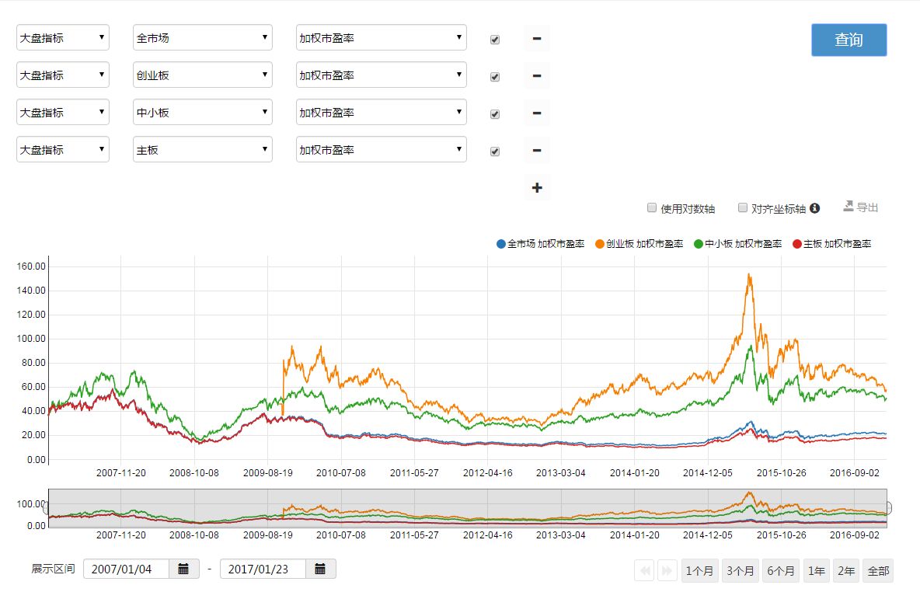This screenshot has height=599, width=920.
Task: Click the forward navigation arrows near the period buttons
Action: coord(667,570)
